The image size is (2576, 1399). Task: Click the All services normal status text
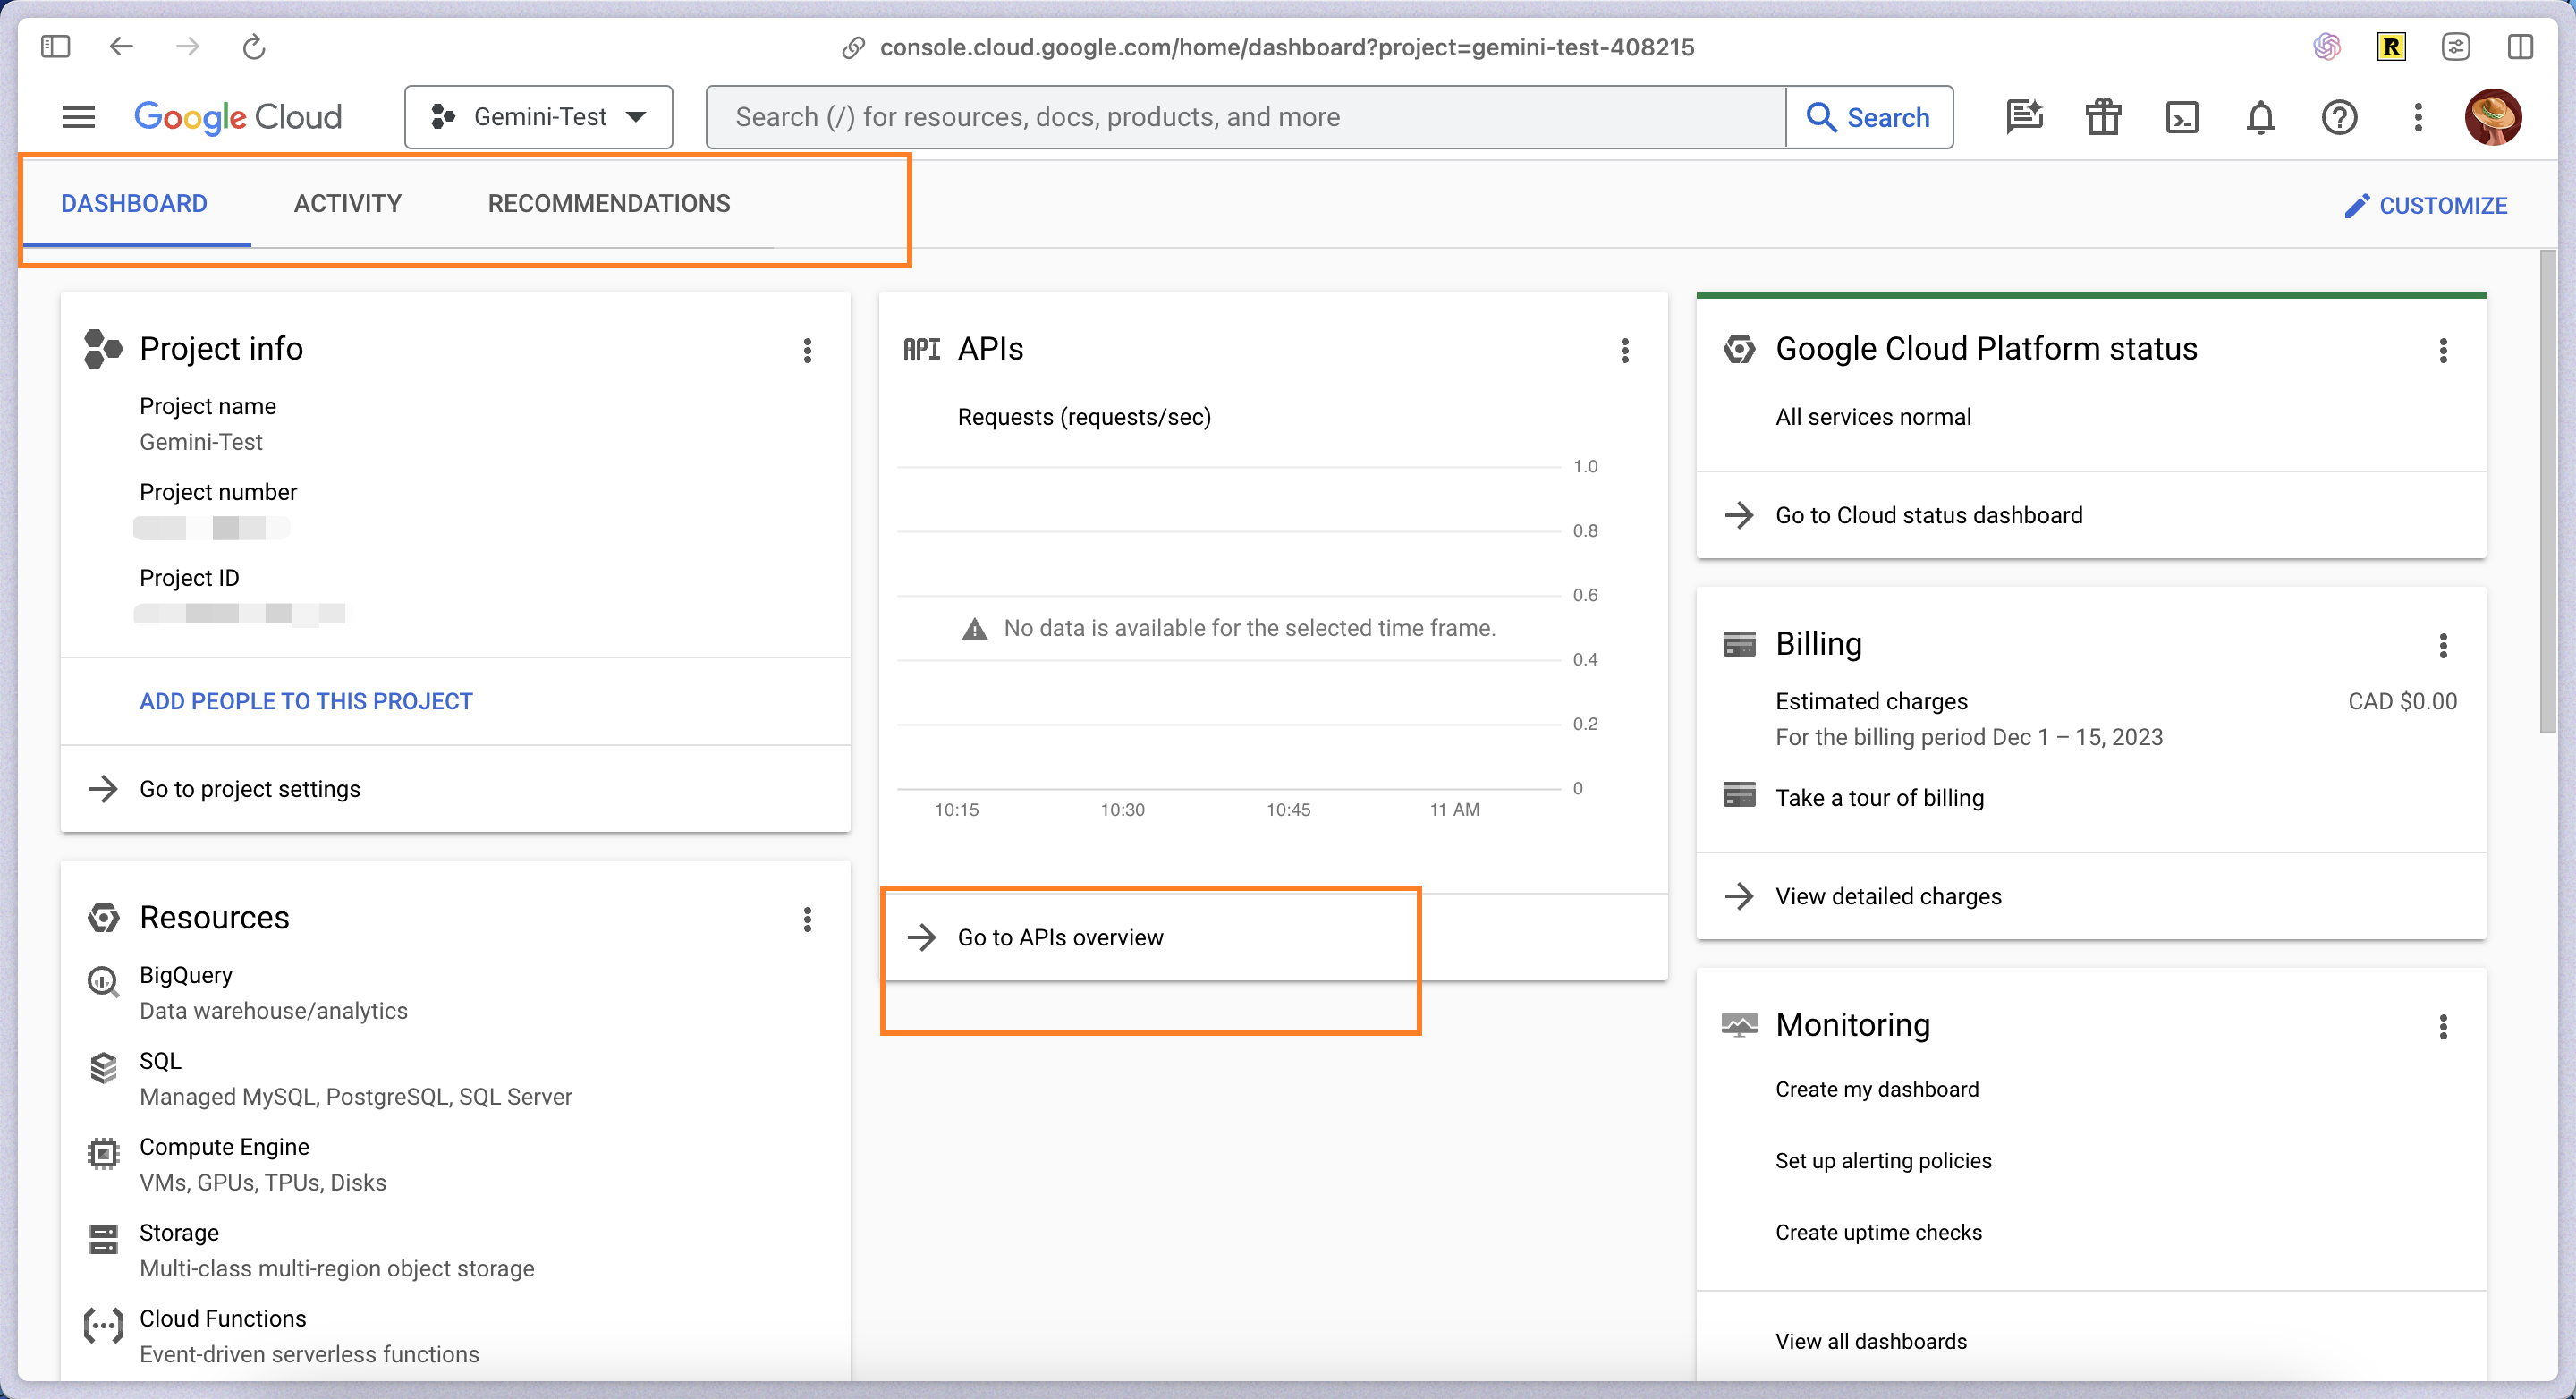click(x=1873, y=417)
